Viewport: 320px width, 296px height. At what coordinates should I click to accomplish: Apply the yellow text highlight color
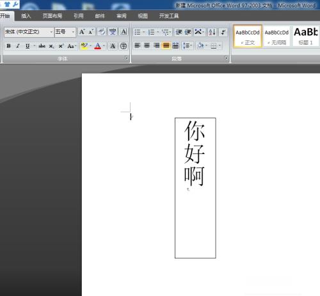(84, 46)
